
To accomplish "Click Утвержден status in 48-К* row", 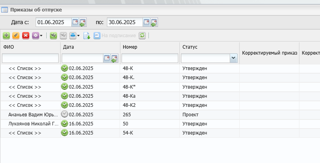I will click(x=195, y=87).
